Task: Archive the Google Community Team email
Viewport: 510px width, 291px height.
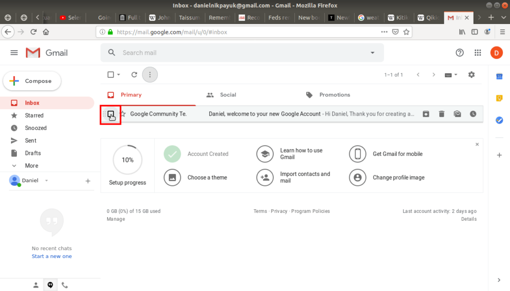Action: [426, 114]
